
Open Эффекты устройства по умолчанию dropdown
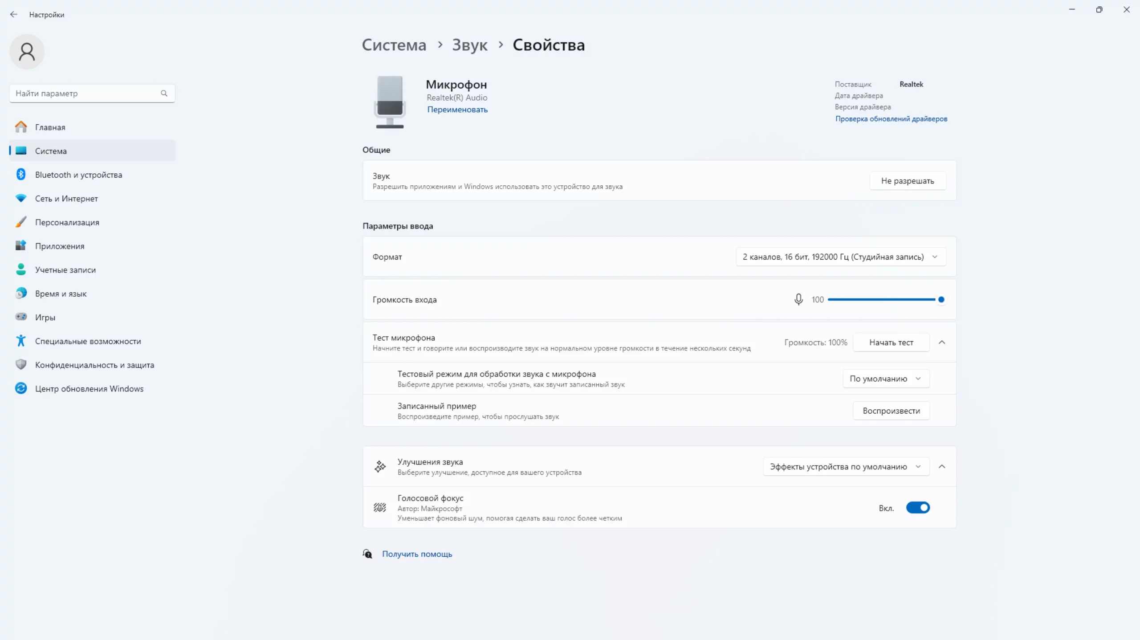(846, 467)
